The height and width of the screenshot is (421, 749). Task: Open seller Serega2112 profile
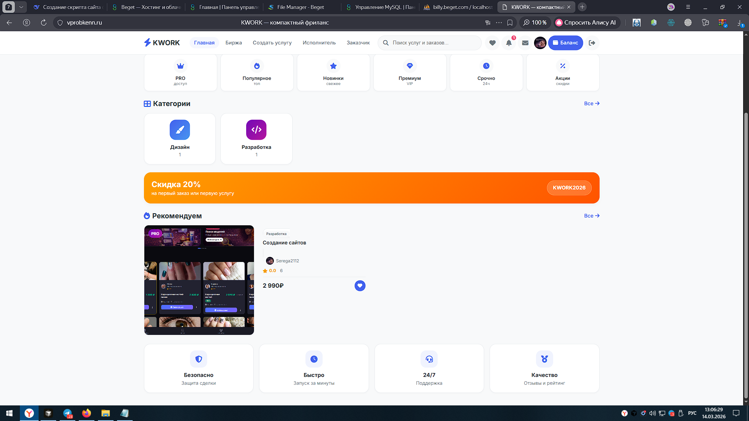click(x=283, y=261)
